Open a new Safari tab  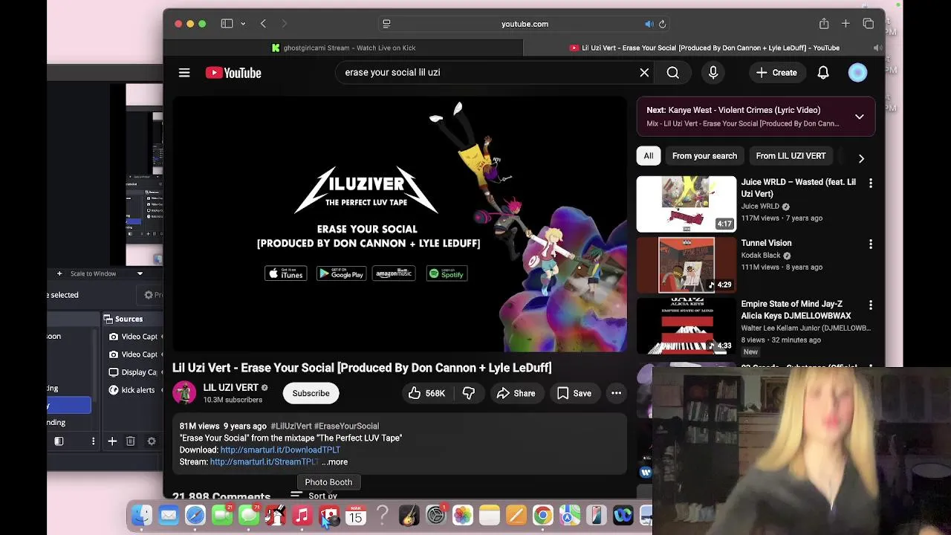pyautogui.click(x=845, y=24)
